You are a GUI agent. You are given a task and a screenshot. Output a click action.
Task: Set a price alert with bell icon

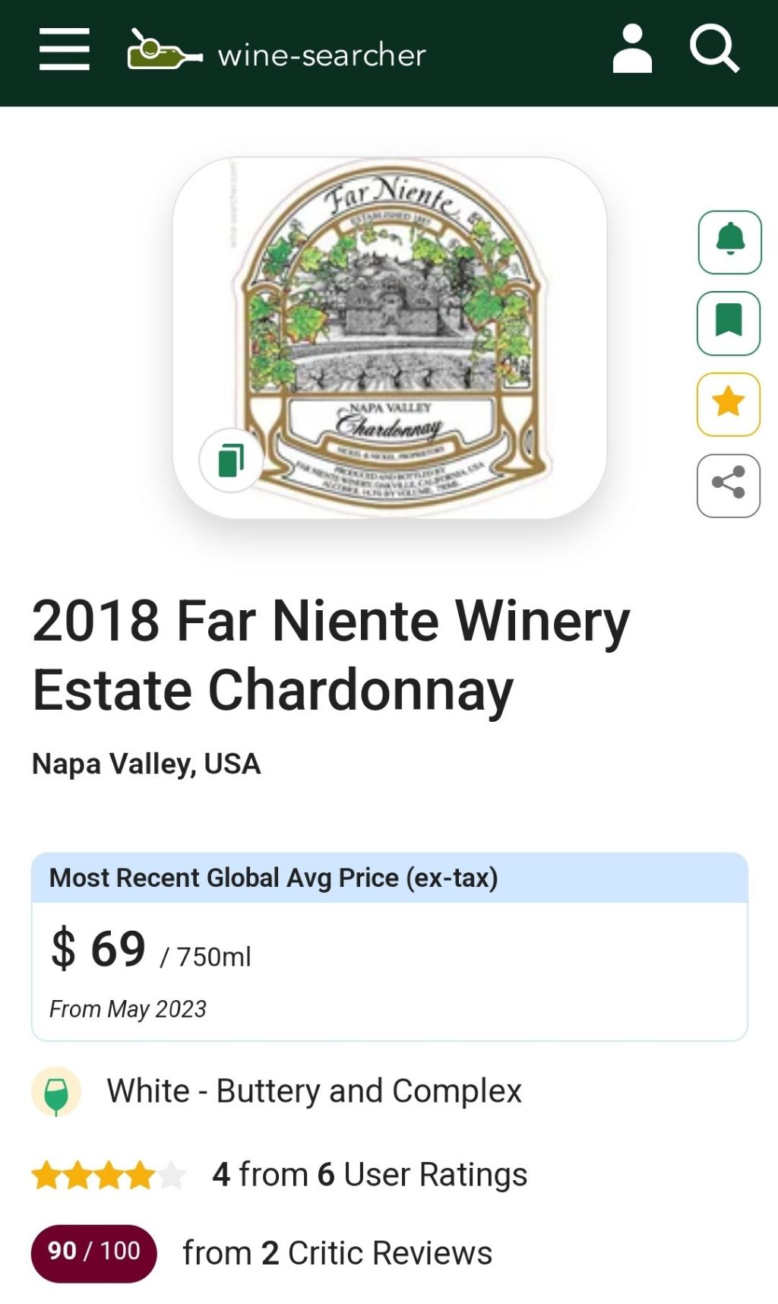pos(729,242)
